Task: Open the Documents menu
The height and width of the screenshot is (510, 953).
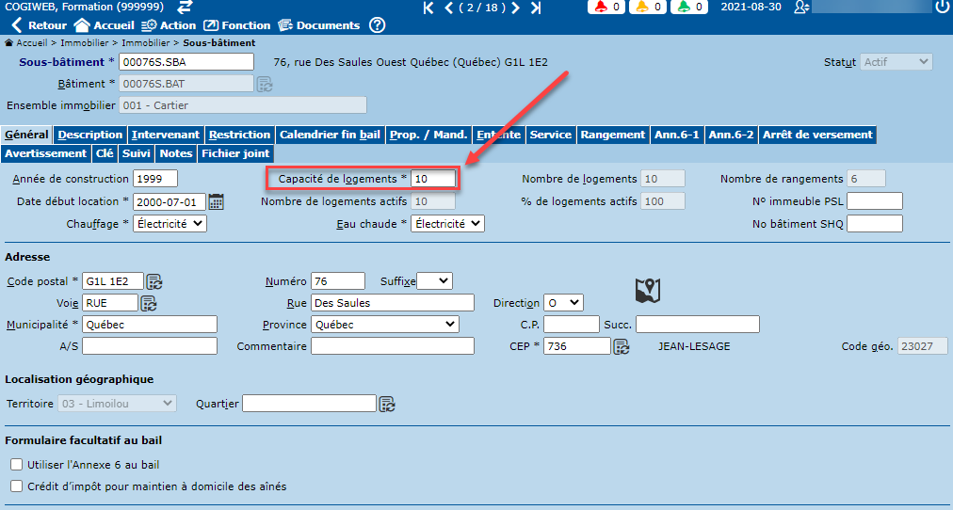Action: click(318, 25)
